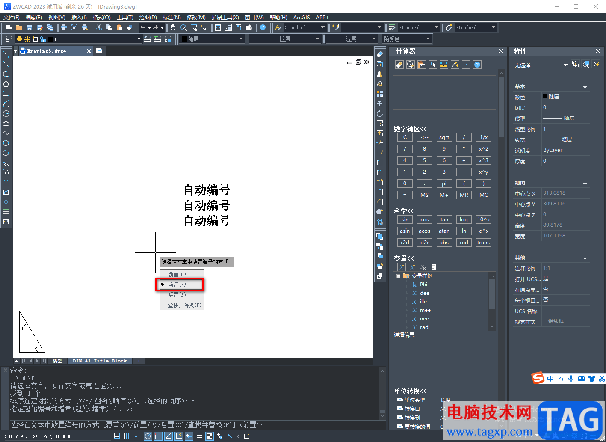606x442 pixels.
Task: Toggle Grid display in status bar
Action: click(x=127, y=436)
